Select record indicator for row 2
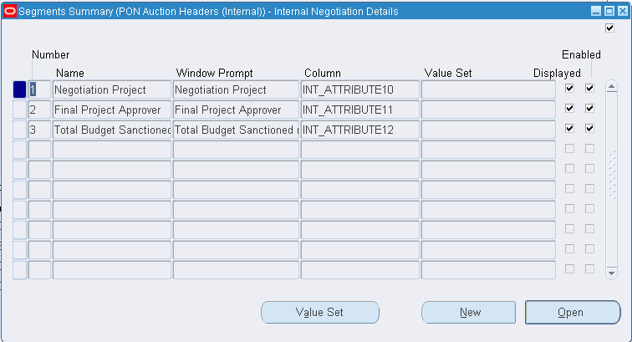Image resolution: width=632 pixels, height=342 pixels. click(20, 110)
